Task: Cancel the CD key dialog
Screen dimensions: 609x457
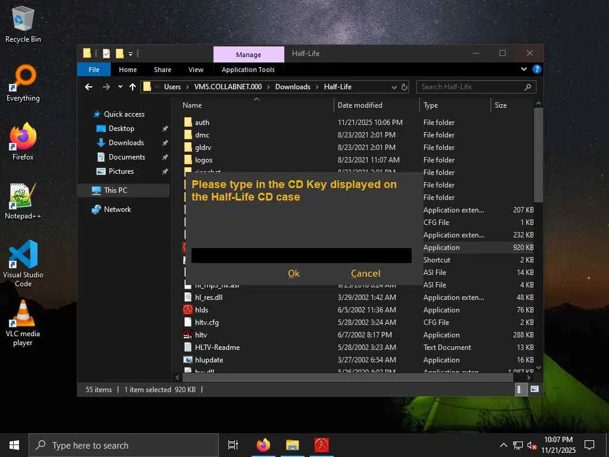Action: coord(366,274)
